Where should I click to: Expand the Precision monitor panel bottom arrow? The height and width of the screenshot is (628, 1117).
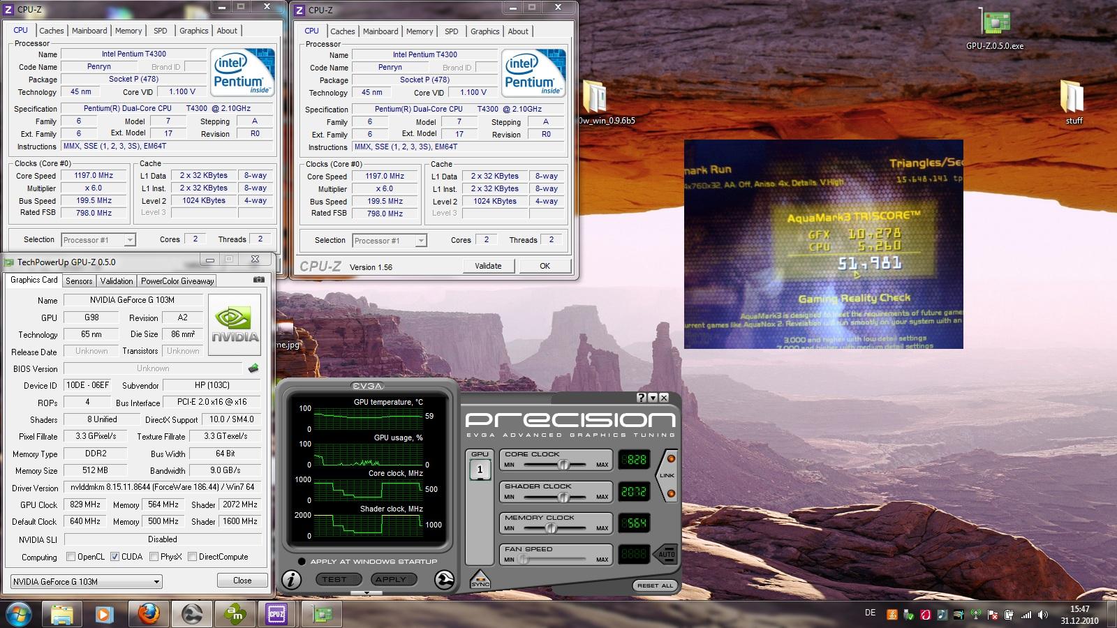coord(367,593)
